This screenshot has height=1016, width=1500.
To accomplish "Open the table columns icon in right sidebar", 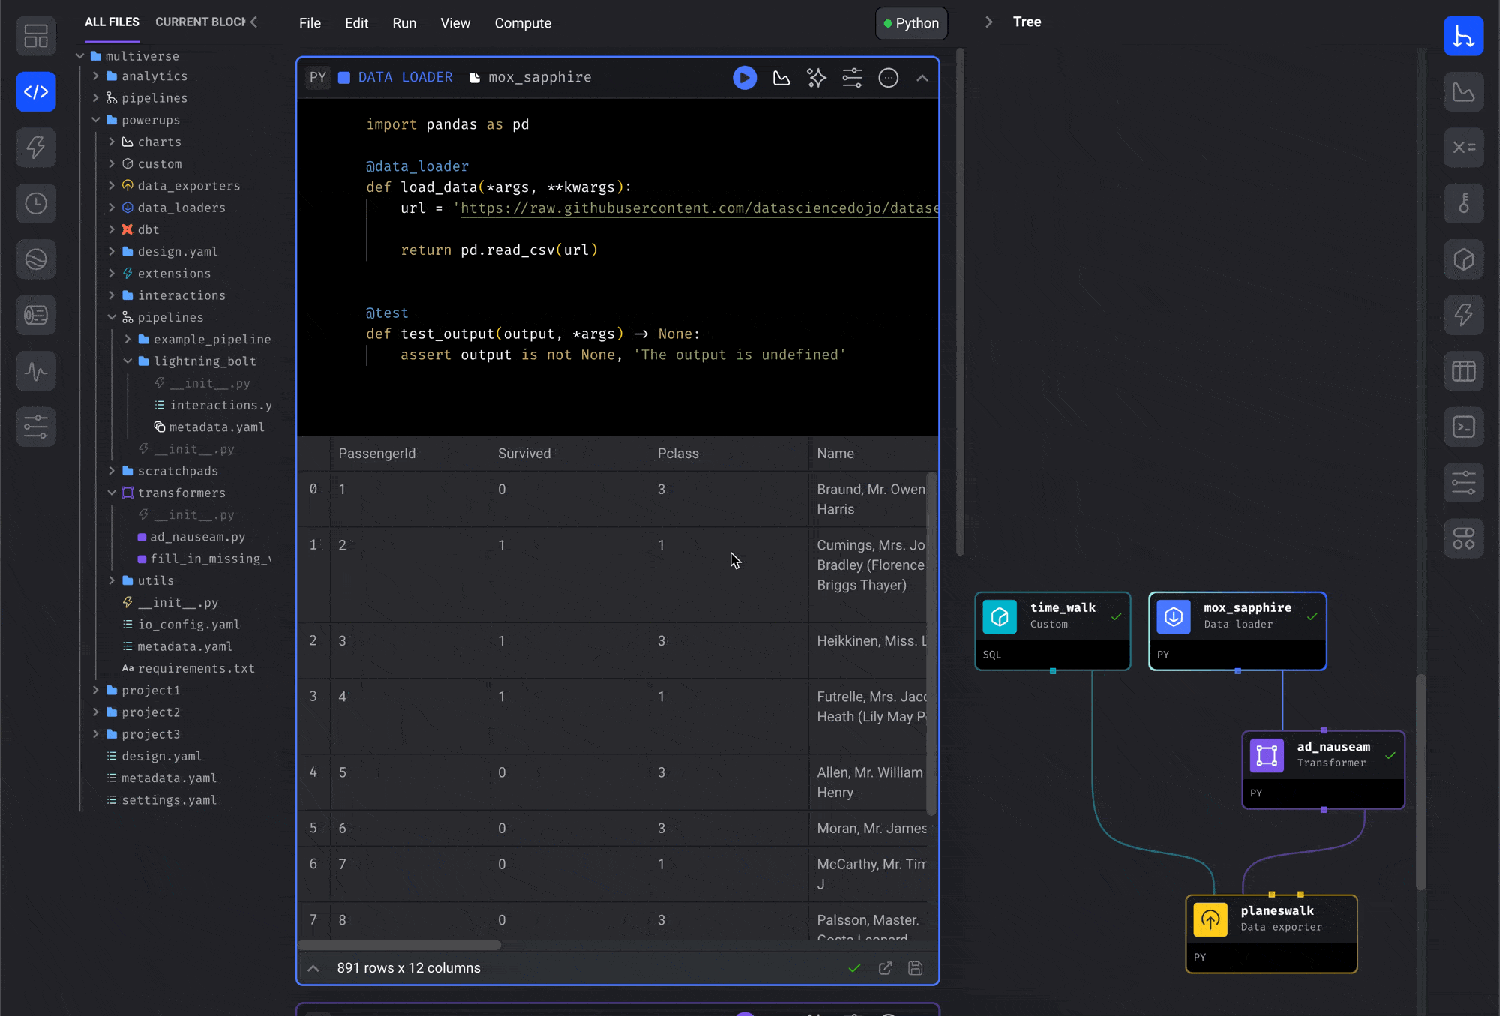I will click(1463, 371).
